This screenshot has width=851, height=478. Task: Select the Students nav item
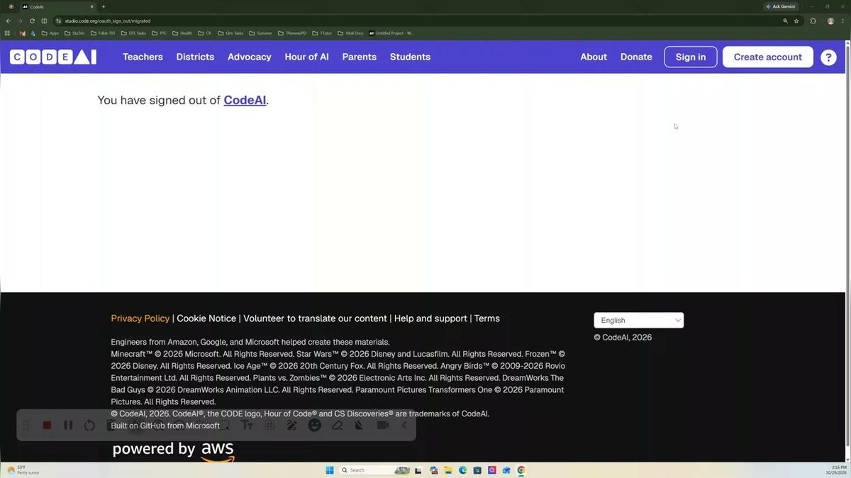pos(410,57)
